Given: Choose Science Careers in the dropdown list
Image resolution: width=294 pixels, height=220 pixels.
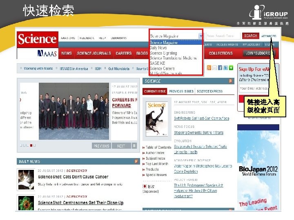Looking at the screenshot, I should [x=162, y=68].
